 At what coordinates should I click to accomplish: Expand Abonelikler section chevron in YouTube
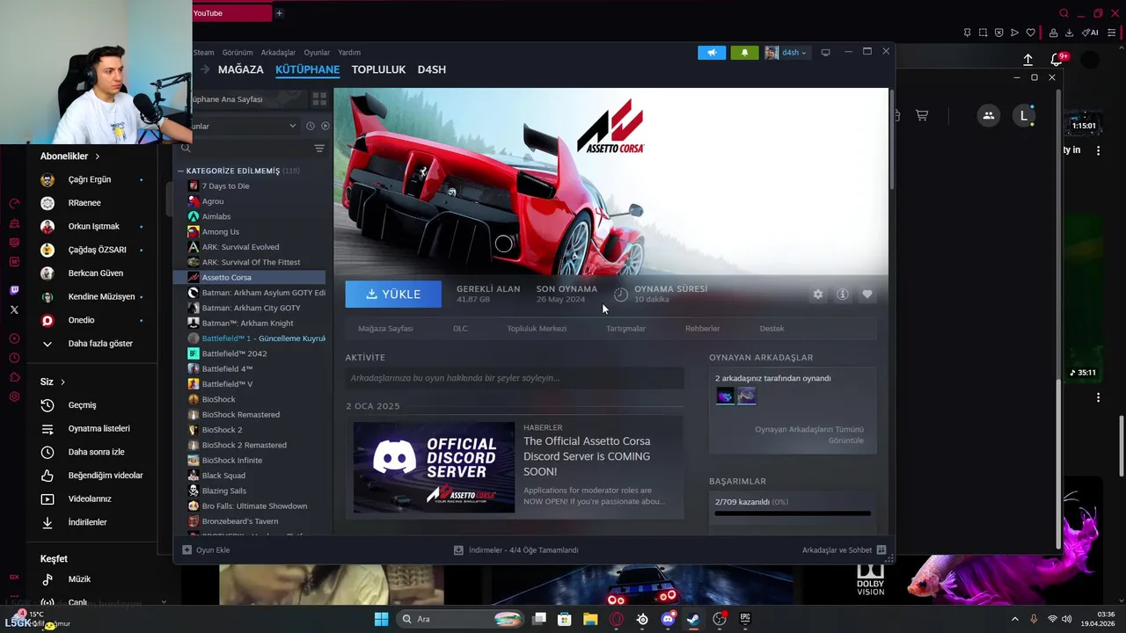point(98,156)
